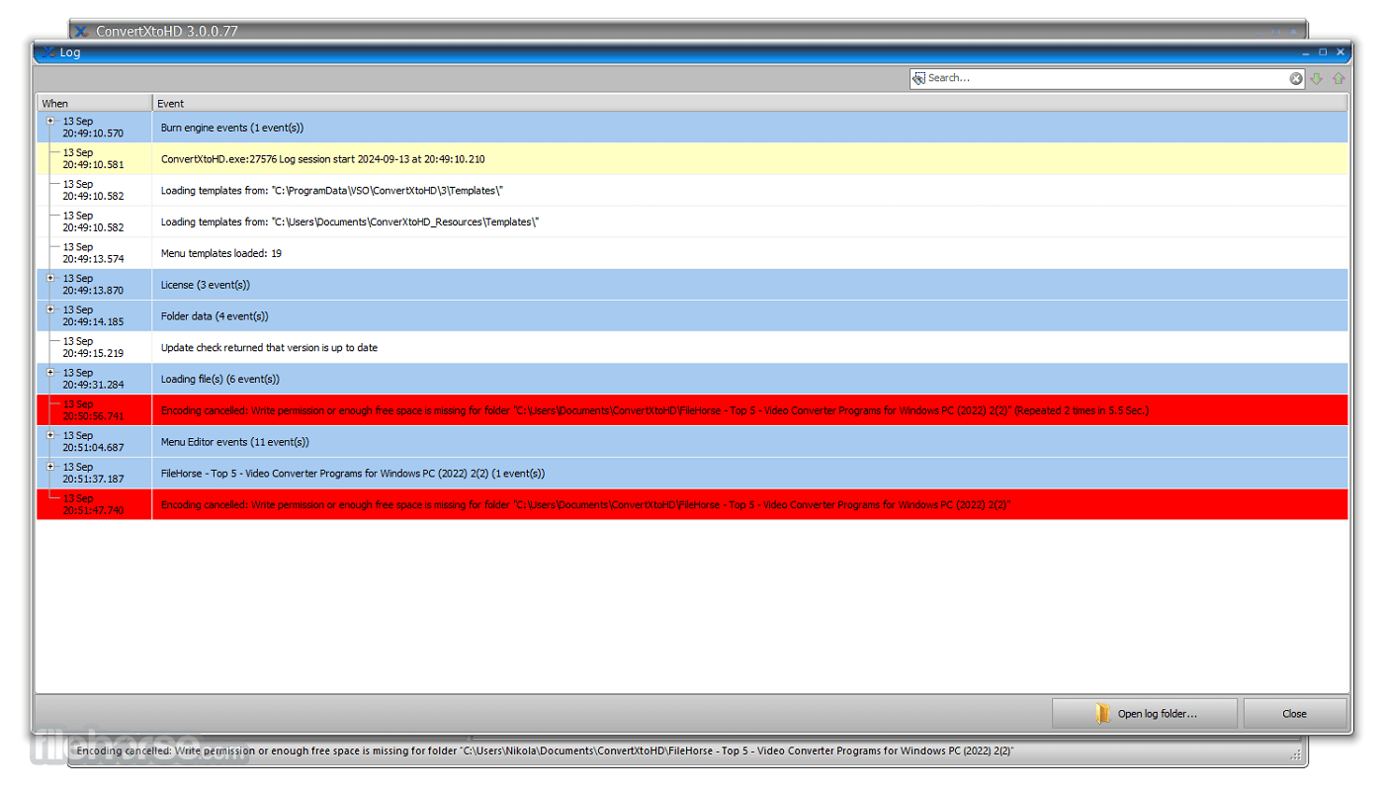The width and height of the screenshot is (1384, 795).
Task: Select the 'Loading file(s) (6 event(s))' text
Action: click(220, 380)
